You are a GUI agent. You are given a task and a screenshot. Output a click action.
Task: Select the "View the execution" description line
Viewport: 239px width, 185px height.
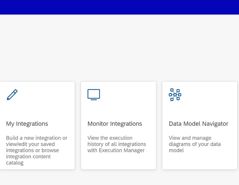pyautogui.click(x=110, y=138)
